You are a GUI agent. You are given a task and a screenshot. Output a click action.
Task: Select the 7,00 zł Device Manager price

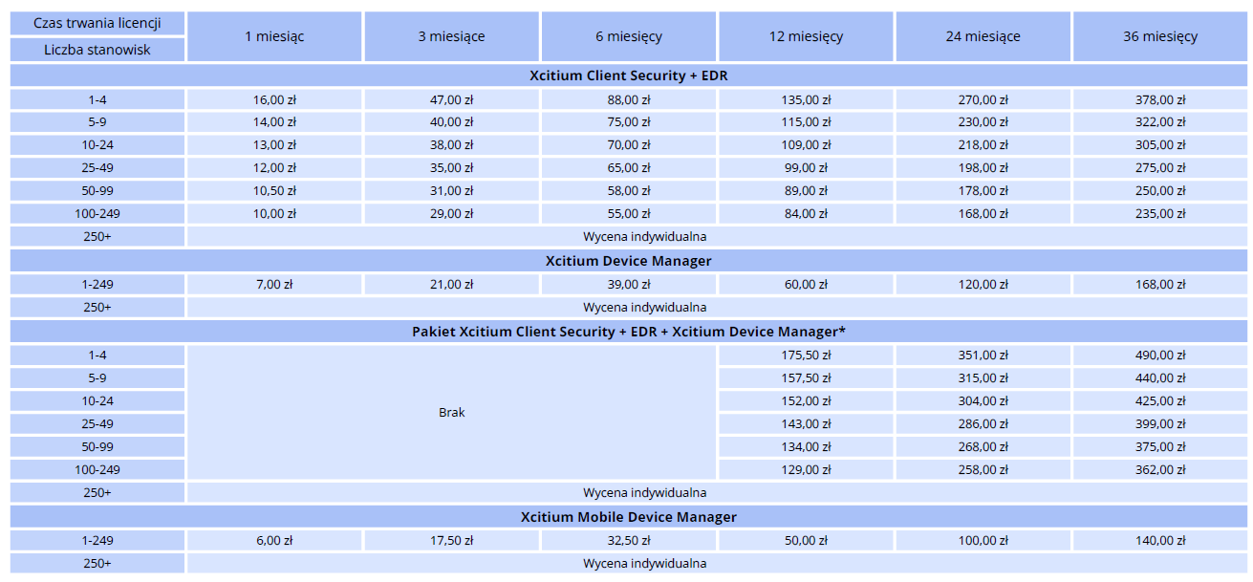[x=274, y=285]
